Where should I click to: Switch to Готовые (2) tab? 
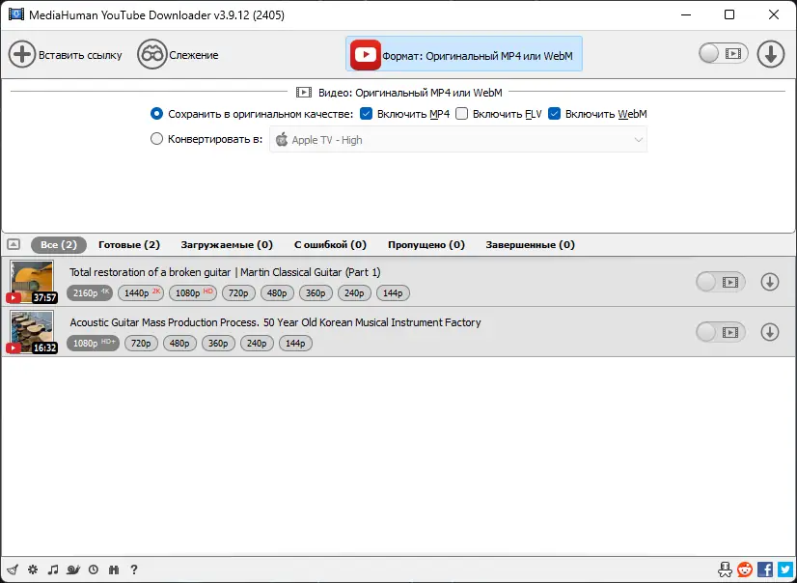click(129, 245)
